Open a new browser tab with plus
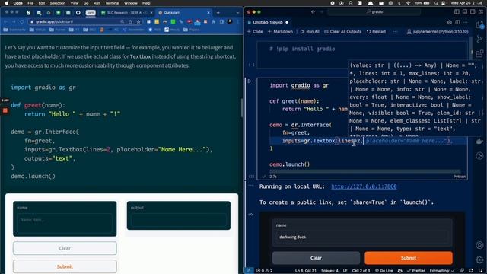 coord(218,13)
